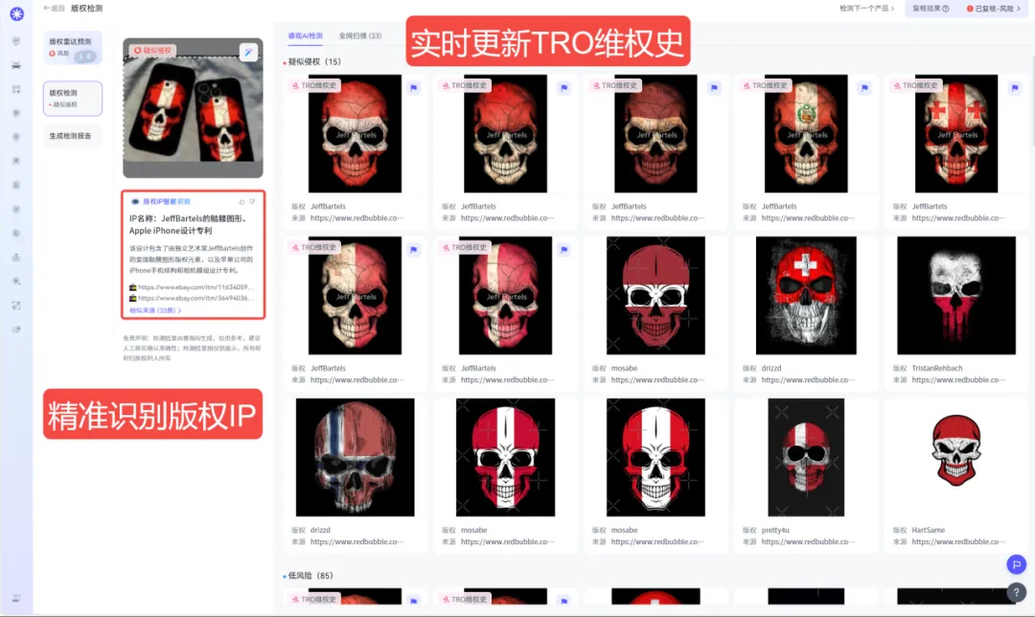Click the 疑似侵权 (15) section heading
The width and height of the screenshot is (1035, 617).
pos(314,62)
